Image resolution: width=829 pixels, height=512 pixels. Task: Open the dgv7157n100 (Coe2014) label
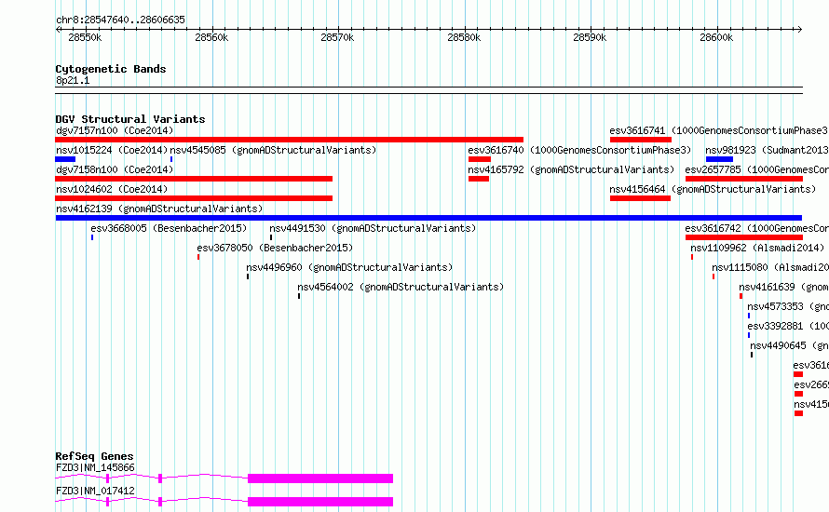pos(115,130)
